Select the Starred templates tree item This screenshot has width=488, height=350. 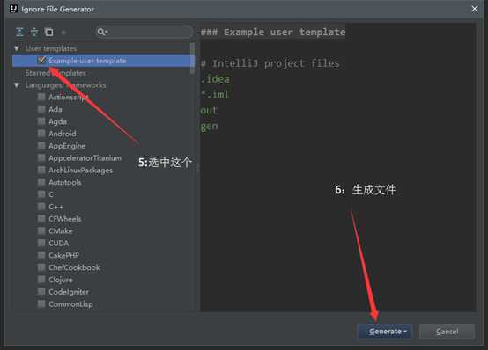[x=55, y=73]
